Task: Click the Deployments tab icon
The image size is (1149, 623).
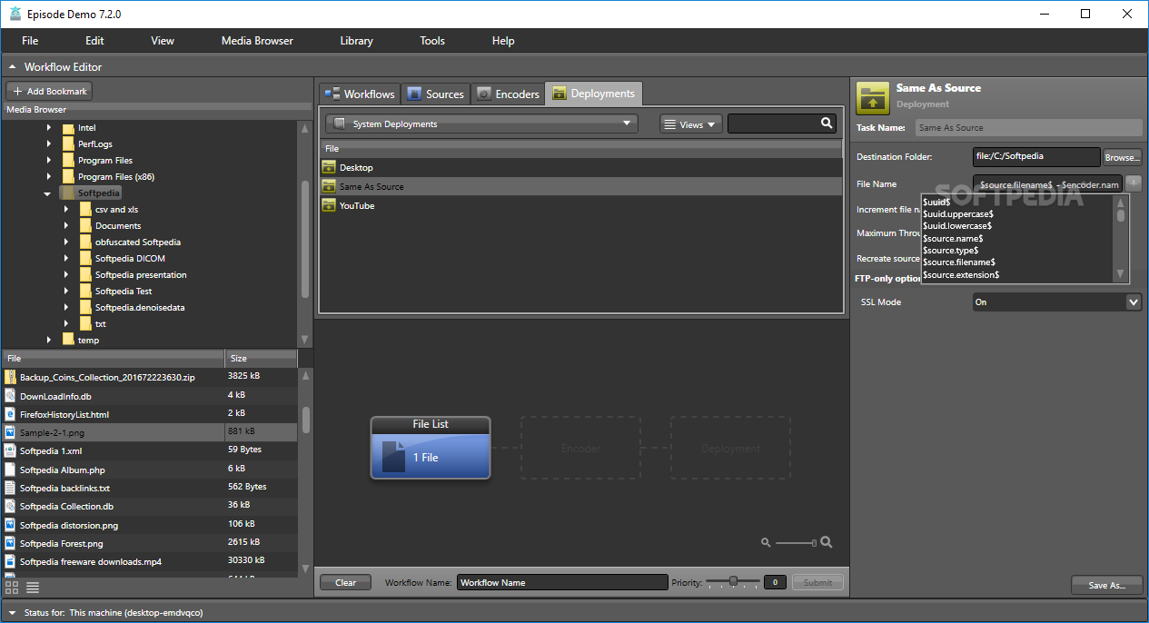Action: [x=560, y=94]
